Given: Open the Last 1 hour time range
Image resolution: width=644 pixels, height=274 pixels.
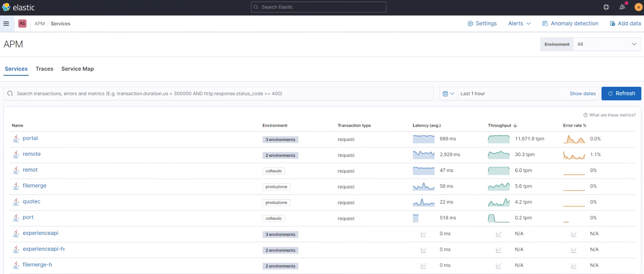Looking at the screenshot, I should coord(472,93).
